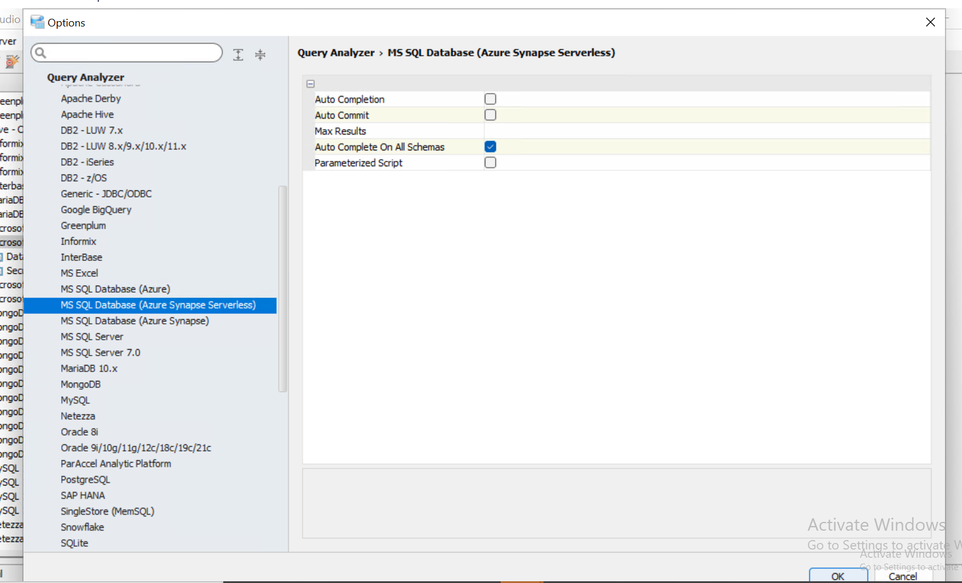Screen dimensions: 962x583
Task: Select the Query Analyzer category
Action: coord(86,78)
